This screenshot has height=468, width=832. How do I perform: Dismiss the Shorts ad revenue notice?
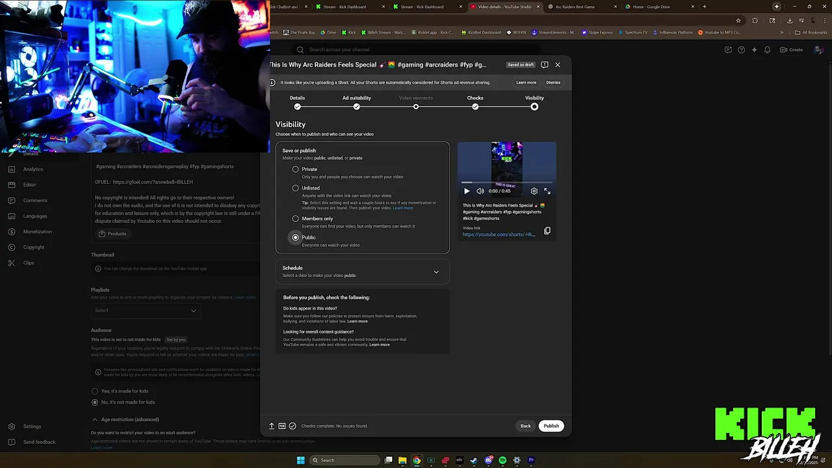pyautogui.click(x=553, y=83)
